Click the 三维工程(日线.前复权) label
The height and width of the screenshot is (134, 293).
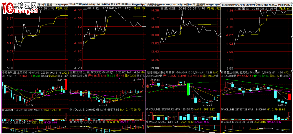(x=85, y=72)
